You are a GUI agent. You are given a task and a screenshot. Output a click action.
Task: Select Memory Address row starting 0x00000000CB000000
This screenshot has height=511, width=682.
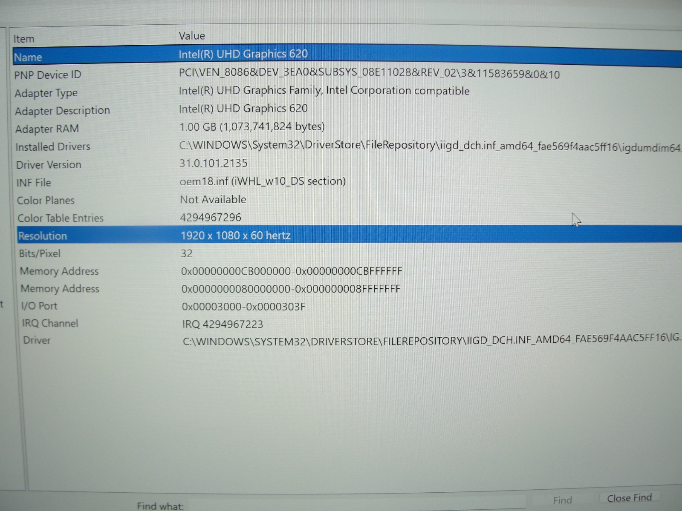coord(350,271)
